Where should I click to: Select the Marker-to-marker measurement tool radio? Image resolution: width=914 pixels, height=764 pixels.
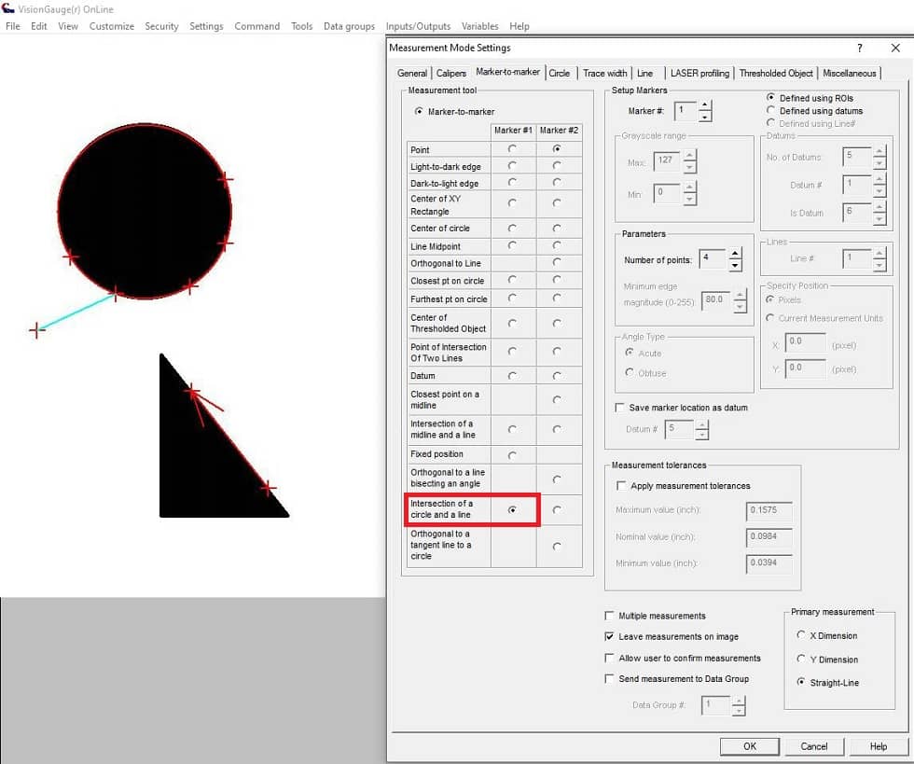pos(419,111)
